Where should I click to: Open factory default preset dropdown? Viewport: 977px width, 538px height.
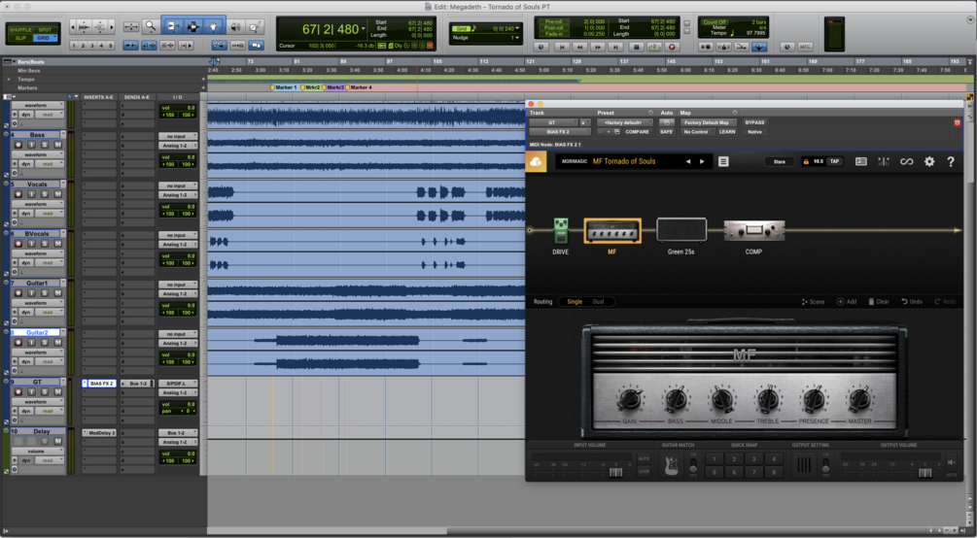pyautogui.click(x=624, y=122)
